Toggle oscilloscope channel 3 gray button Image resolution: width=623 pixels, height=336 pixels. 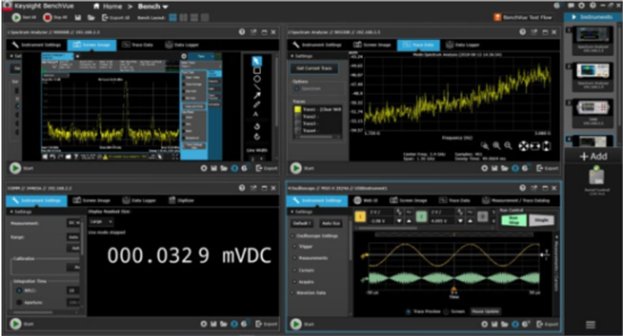482,217
